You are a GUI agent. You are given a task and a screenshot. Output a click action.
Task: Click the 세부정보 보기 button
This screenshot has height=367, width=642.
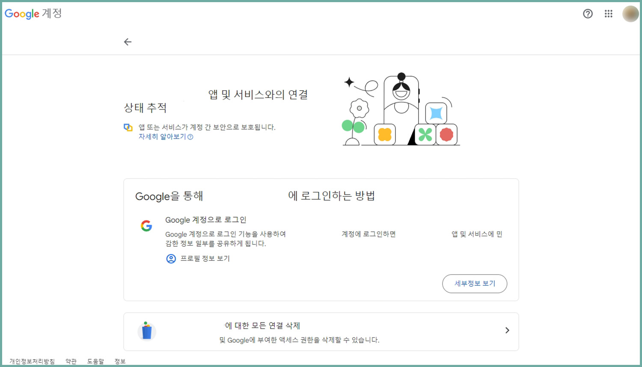pyautogui.click(x=475, y=284)
